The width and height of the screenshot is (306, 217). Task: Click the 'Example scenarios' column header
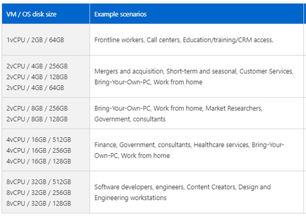[196, 14]
